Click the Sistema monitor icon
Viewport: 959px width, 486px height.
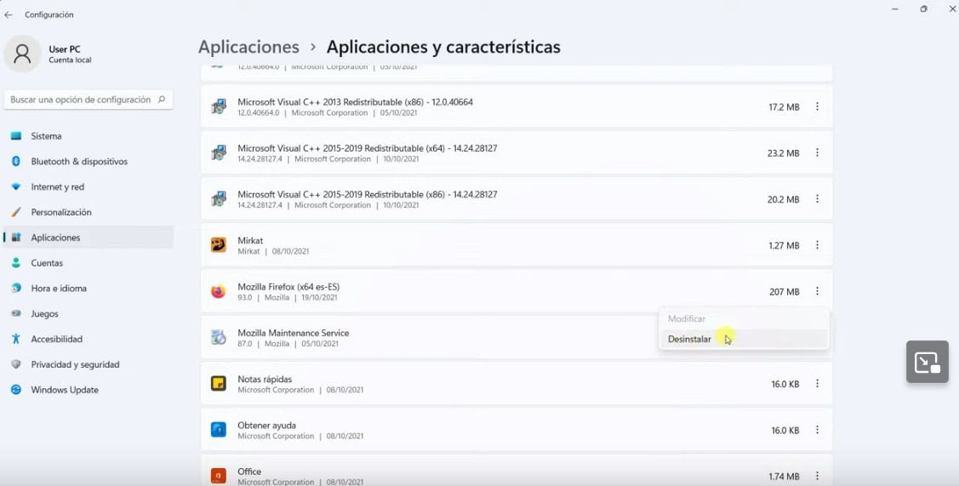point(16,136)
